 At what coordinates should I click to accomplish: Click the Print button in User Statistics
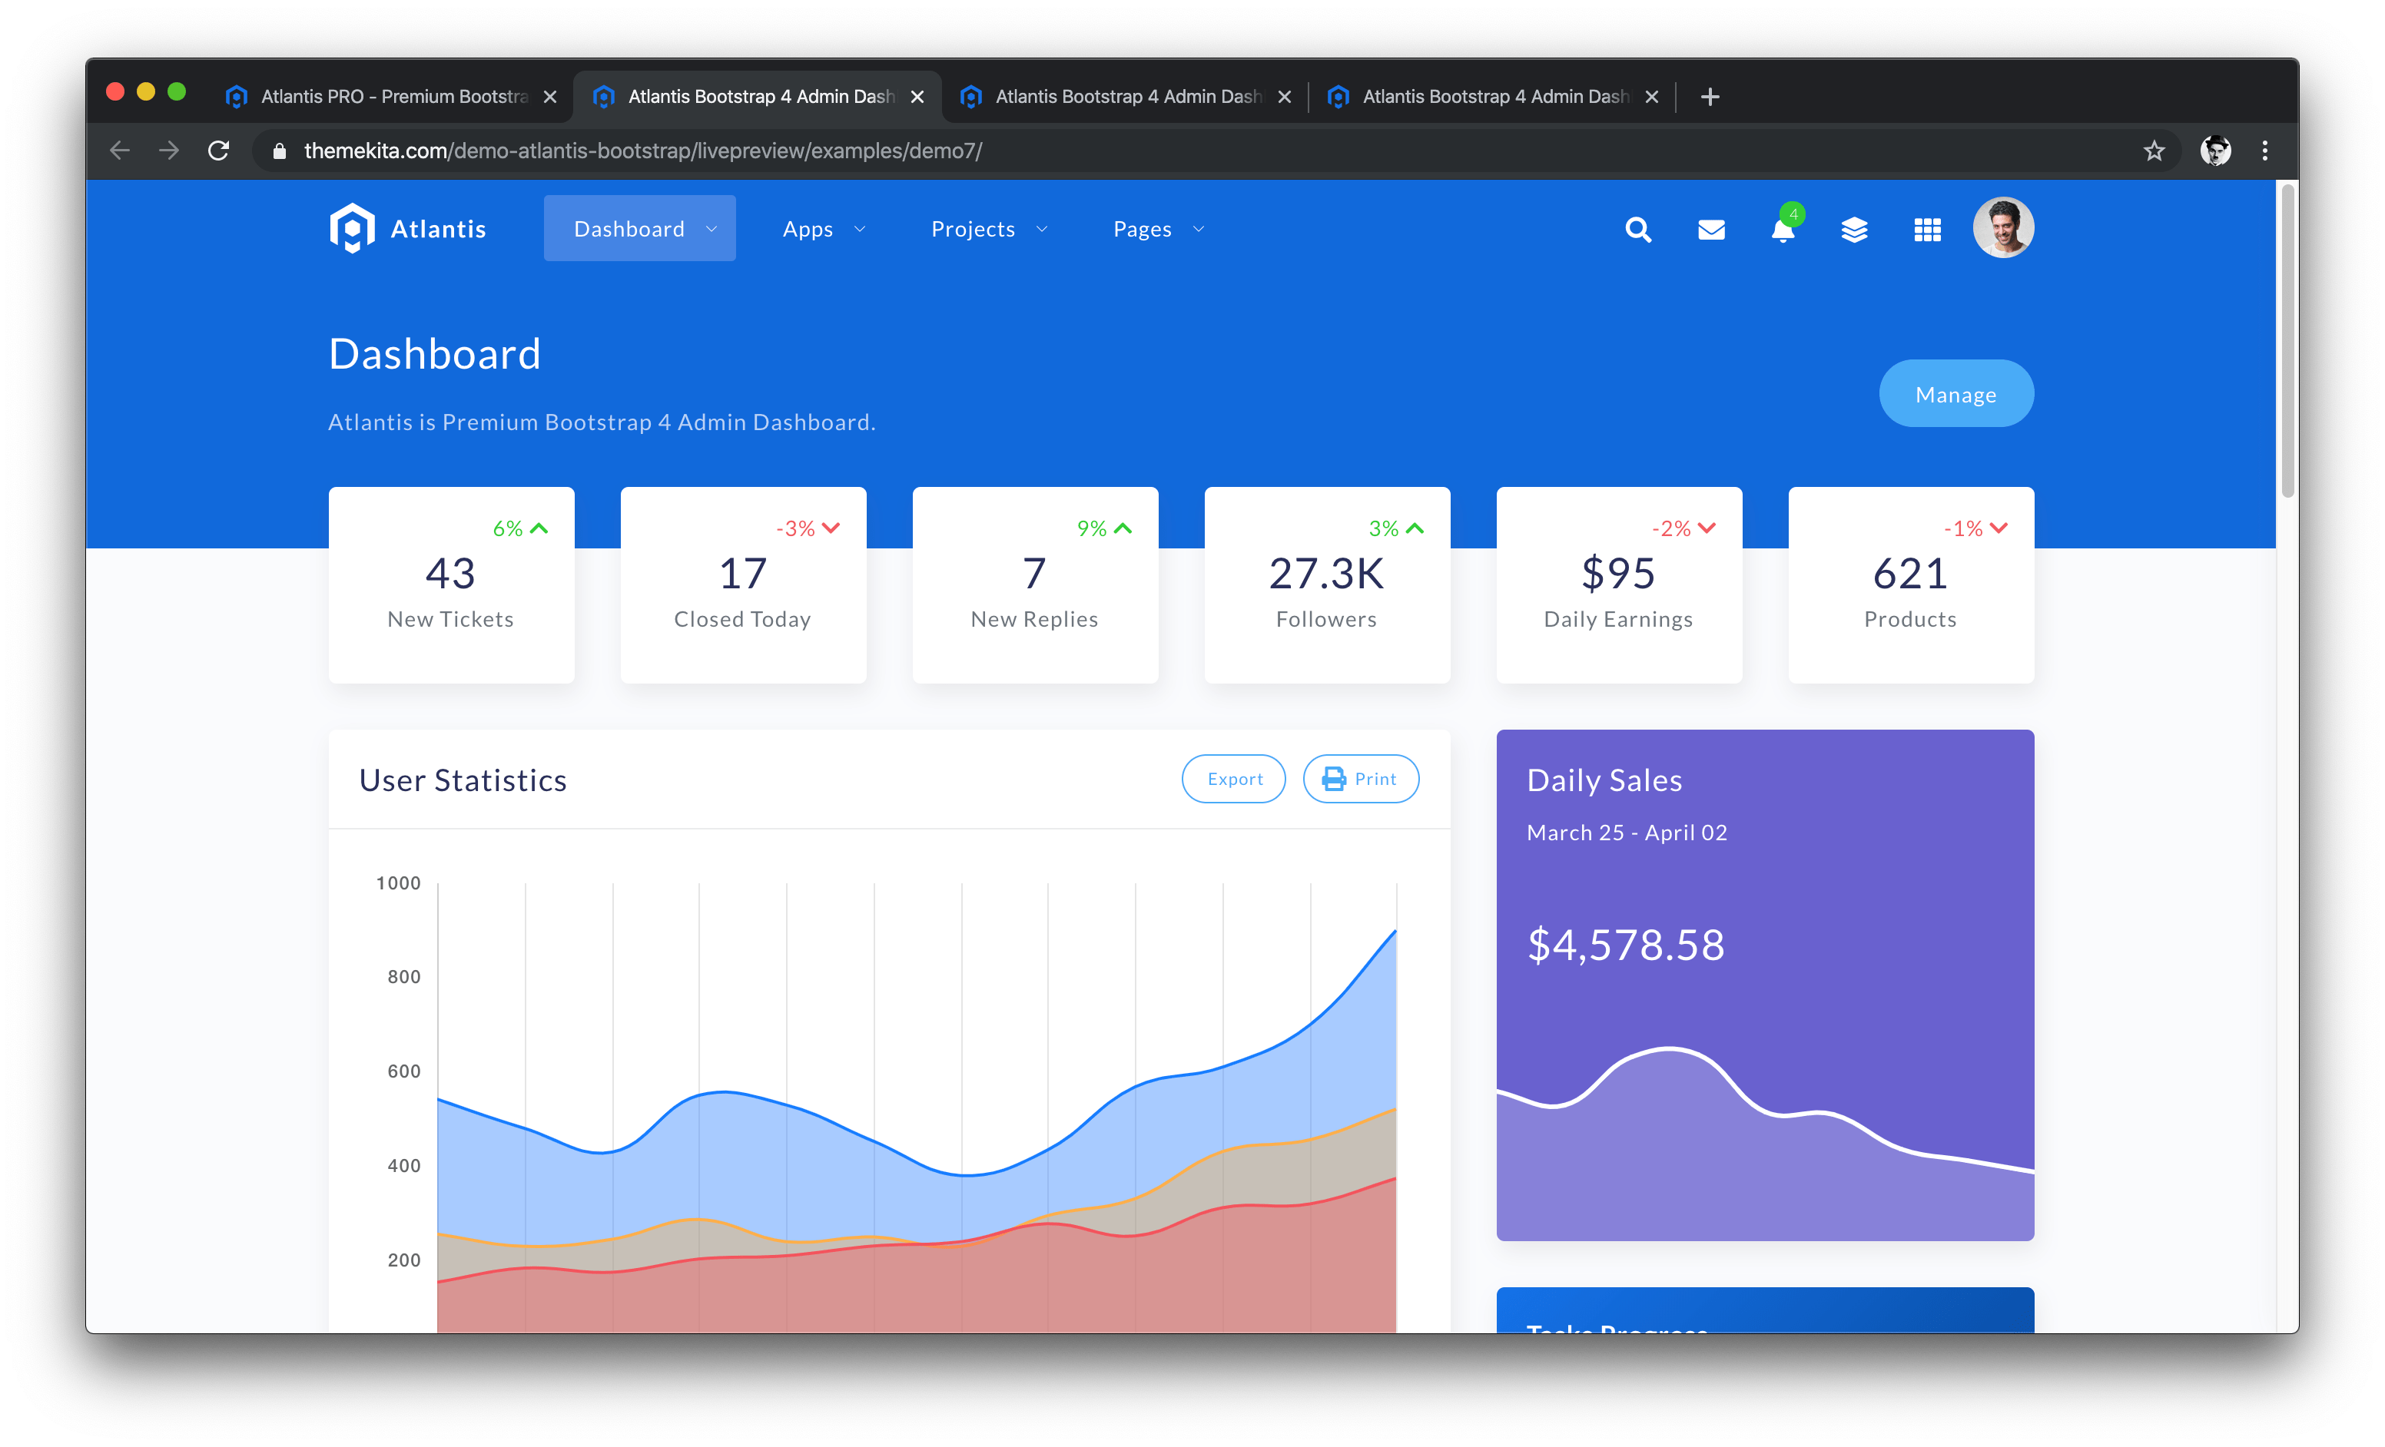click(x=1360, y=779)
